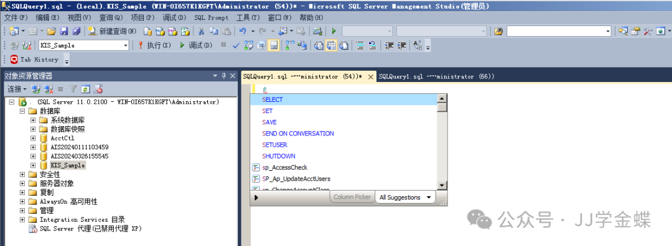Toggle Include Actual Execution Plan button
This screenshot has width=672, height=246.
pyautogui.click(x=290, y=45)
